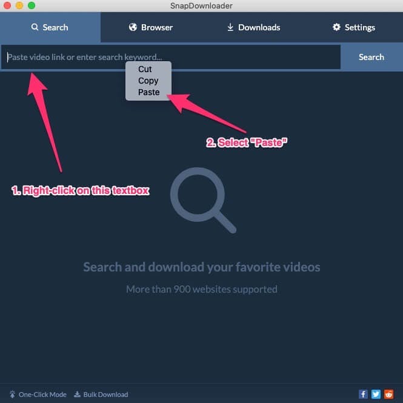This screenshot has width=403, height=403.
Task: Open the Twitter page icon
Action: click(x=376, y=394)
